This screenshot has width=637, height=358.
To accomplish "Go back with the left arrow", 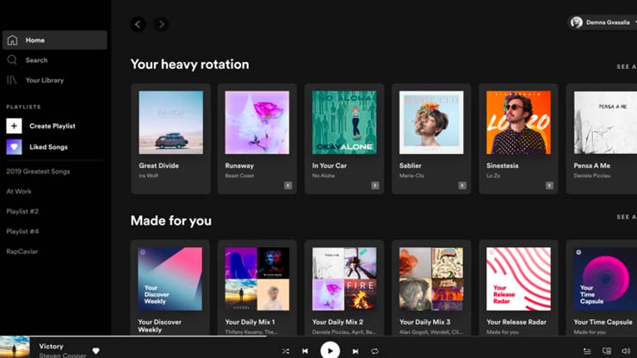I will tap(138, 24).
